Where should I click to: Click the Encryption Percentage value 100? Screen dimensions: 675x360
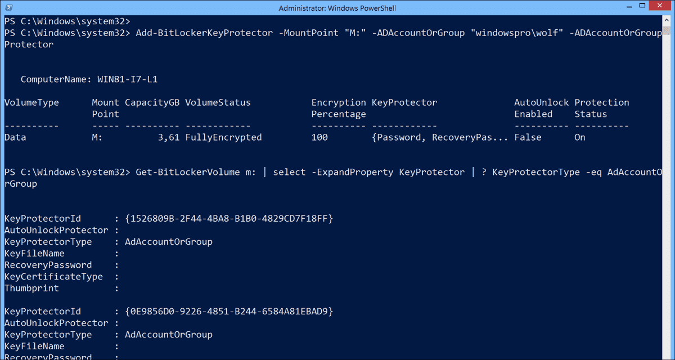click(x=319, y=137)
